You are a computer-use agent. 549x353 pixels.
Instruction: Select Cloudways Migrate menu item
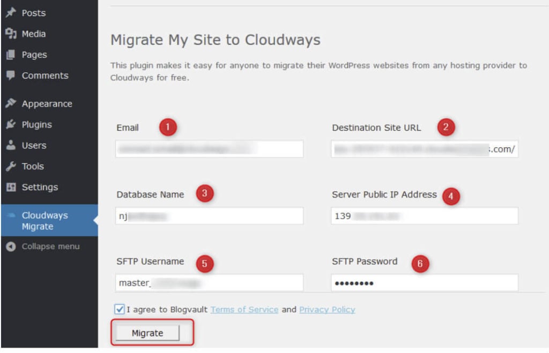49,220
